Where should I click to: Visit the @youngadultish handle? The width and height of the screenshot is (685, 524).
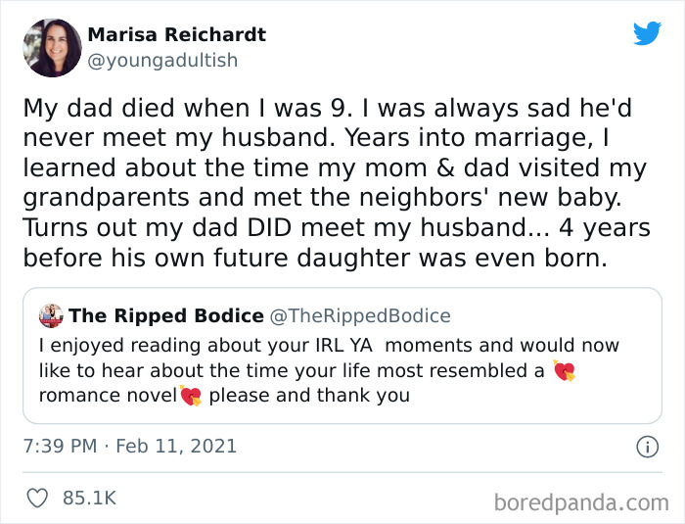[x=162, y=60]
